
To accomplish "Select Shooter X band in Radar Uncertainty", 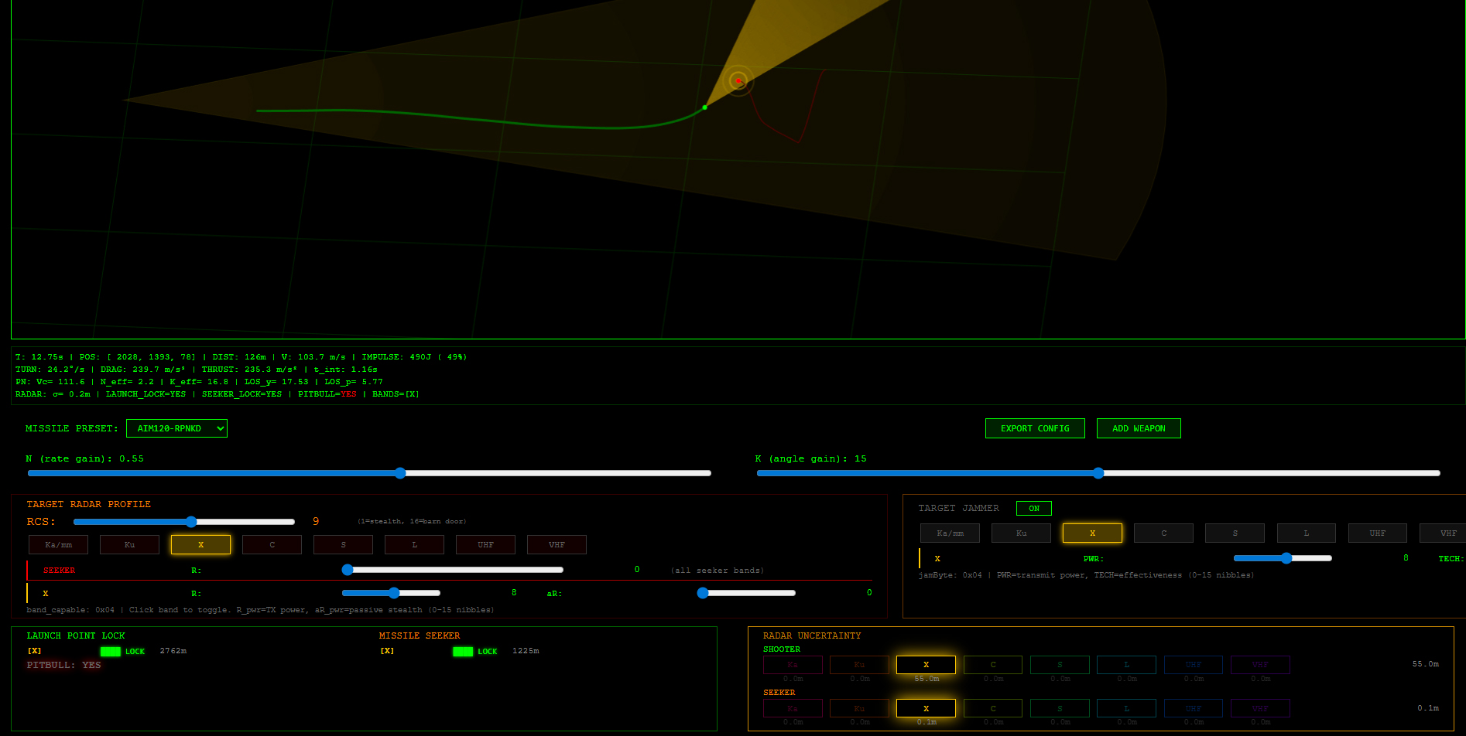I will [x=926, y=665].
